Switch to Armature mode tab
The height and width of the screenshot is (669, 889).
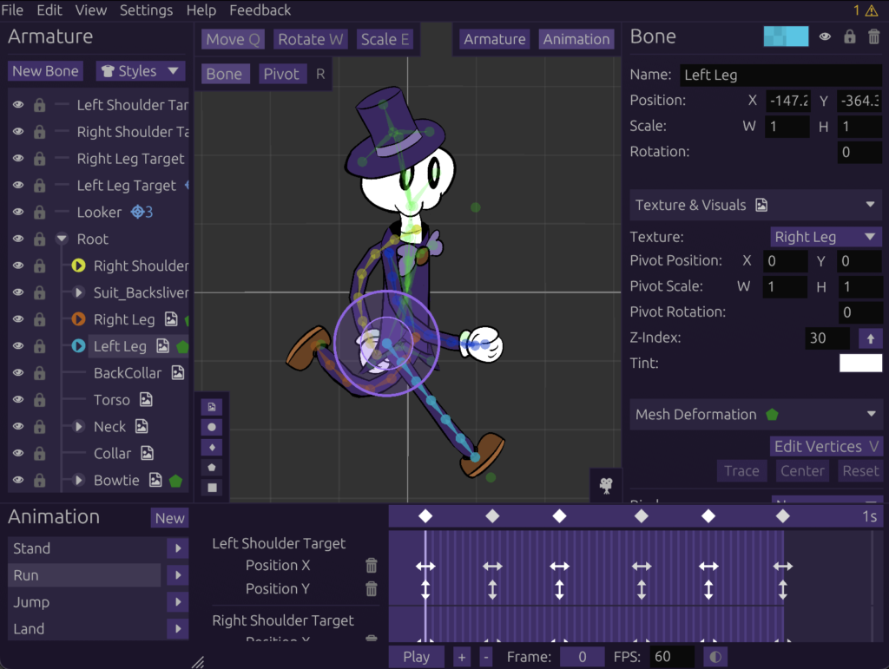[494, 39]
